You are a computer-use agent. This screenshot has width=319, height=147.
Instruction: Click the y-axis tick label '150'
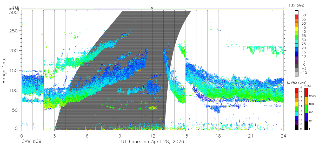(14, 70)
